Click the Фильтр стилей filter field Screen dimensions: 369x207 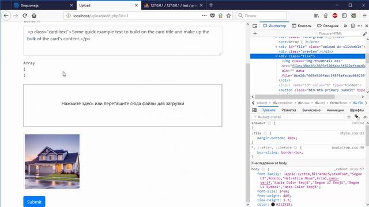tap(298, 117)
